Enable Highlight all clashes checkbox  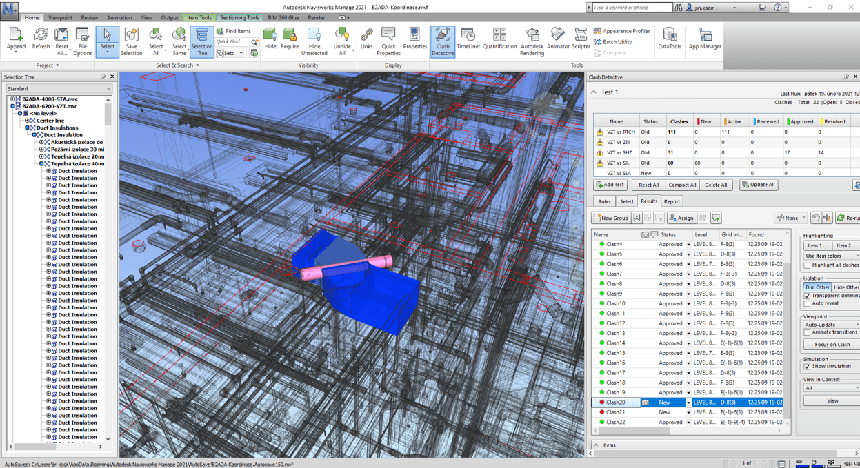(807, 265)
